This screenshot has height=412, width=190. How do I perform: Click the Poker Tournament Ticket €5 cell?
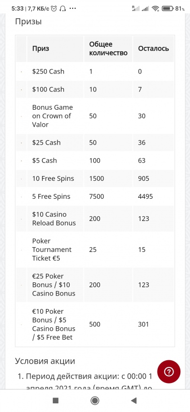click(55, 250)
